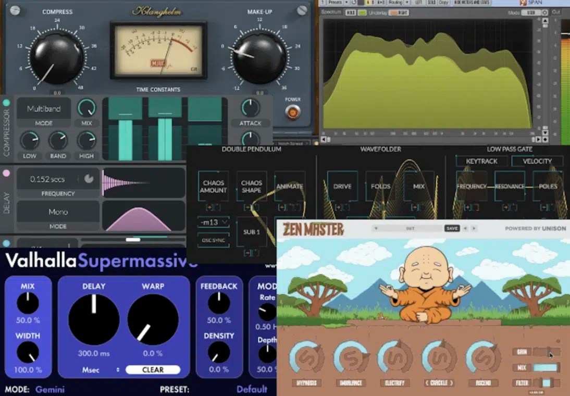Open SPAN mode settings gear icon
This screenshot has width=570, height=396.
pos(544,13)
